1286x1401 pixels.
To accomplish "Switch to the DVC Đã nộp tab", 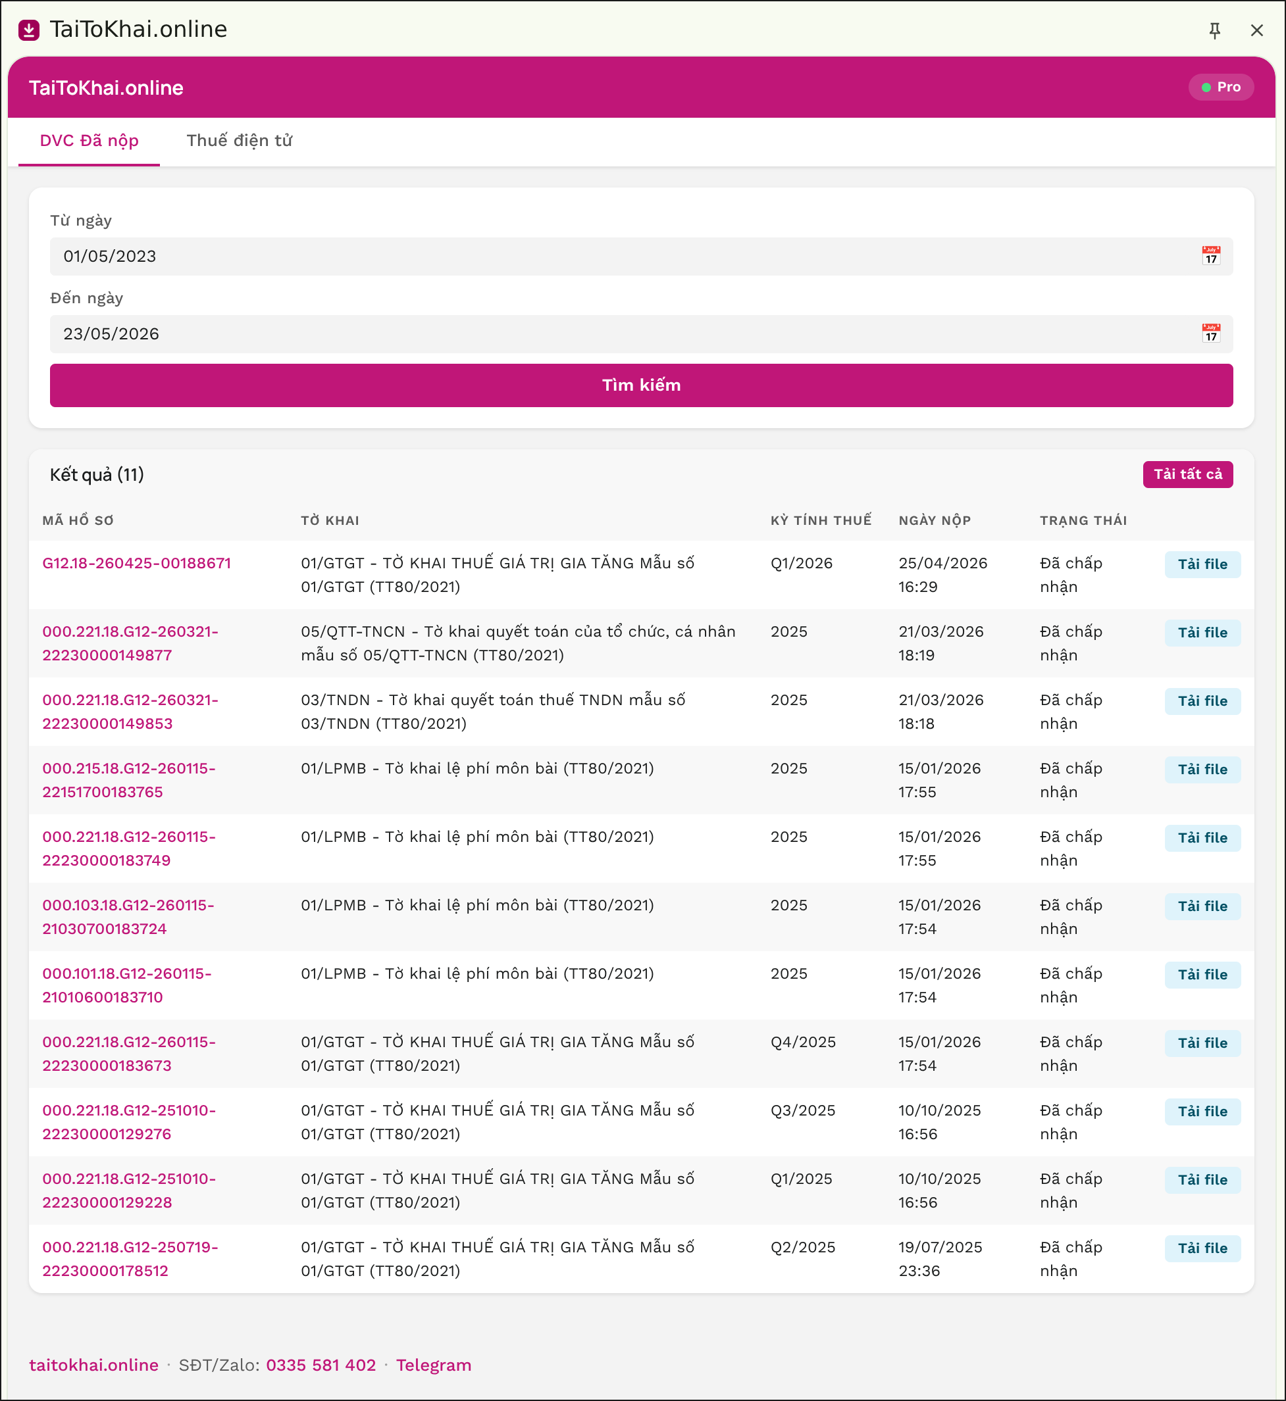I will [x=89, y=141].
